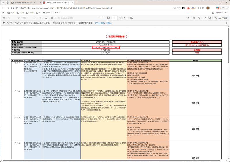This screenshot has width=230, height=162.
Task: Reload the current page
Action: pos(8,8)
